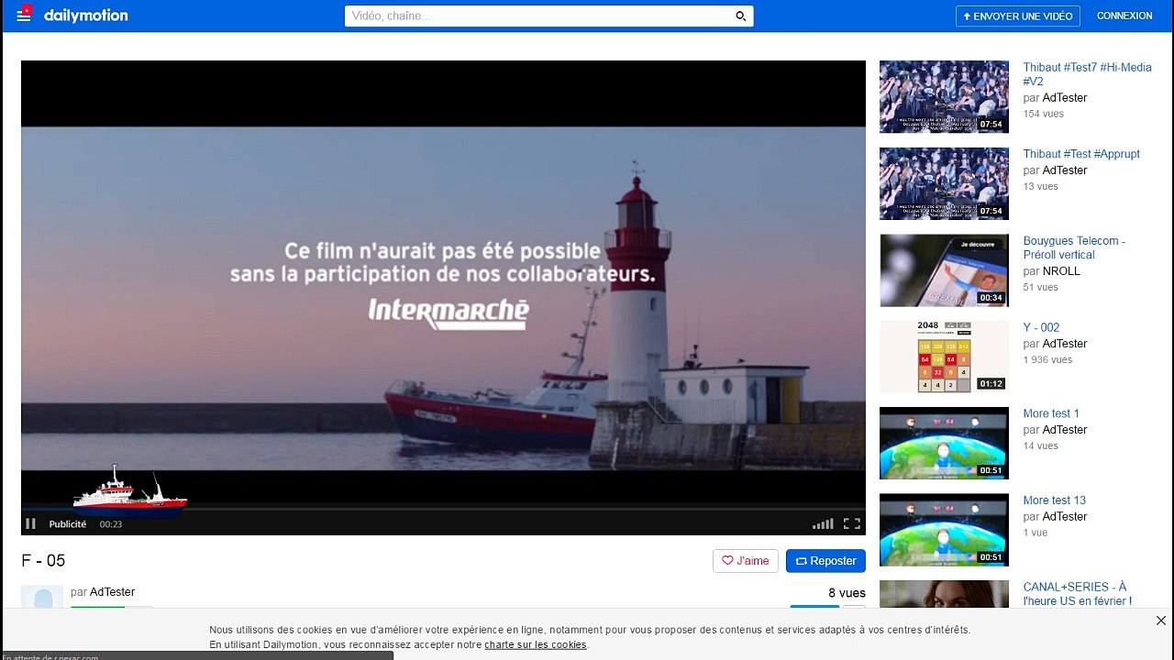Screen dimensions: 1174x660
Task: Click Envoyer une vidéo upload button
Action: pos(1018,16)
